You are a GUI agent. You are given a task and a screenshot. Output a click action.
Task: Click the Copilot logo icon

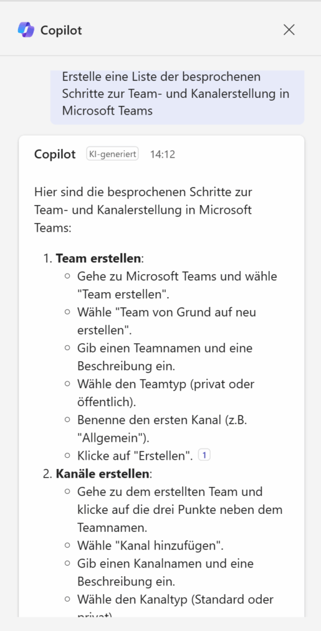(26, 30)
